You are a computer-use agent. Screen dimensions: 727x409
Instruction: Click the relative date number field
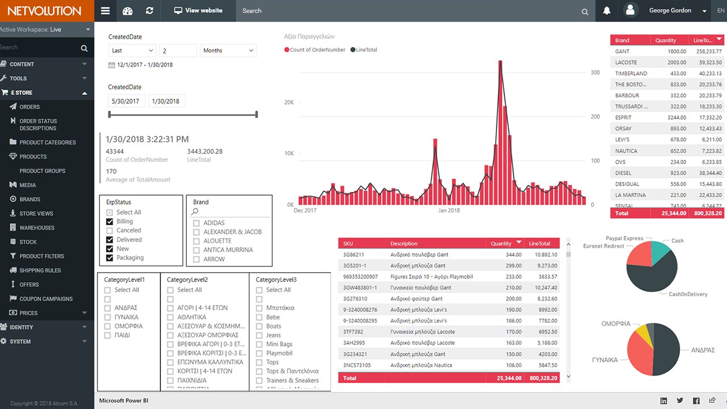coord(178,51)
